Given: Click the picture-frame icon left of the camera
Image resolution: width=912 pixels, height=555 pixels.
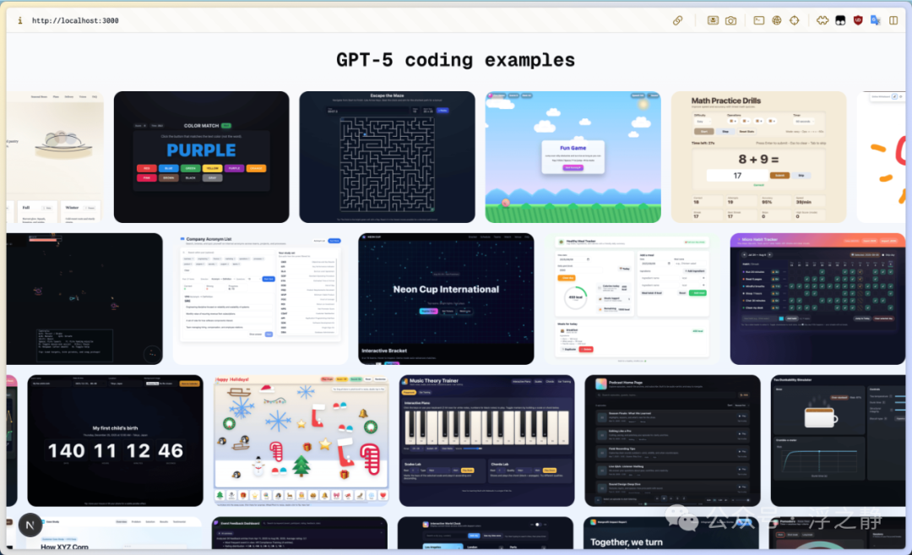Looking at the screenshot, I should pos(713,20).
